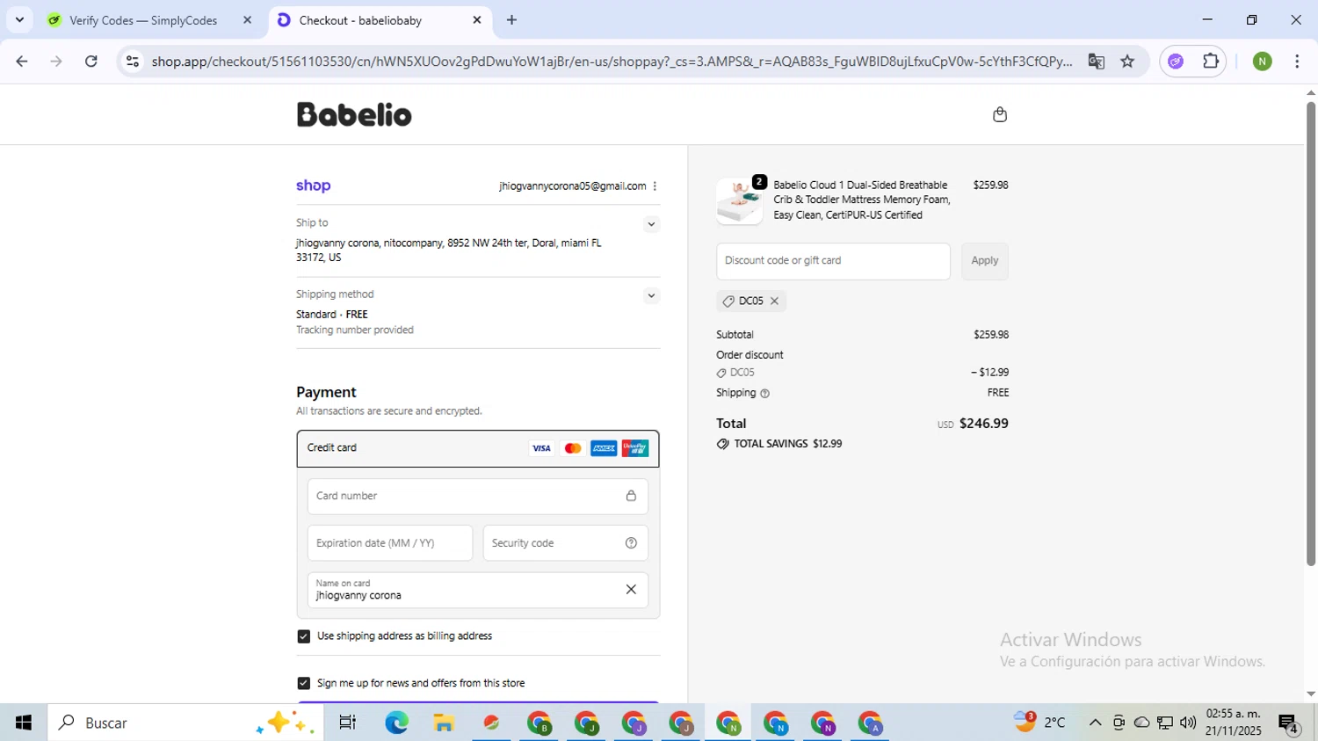Open the Chrome extensions puzzle icon
This screenshot has height=741, width=1318.
(1211, 62)
